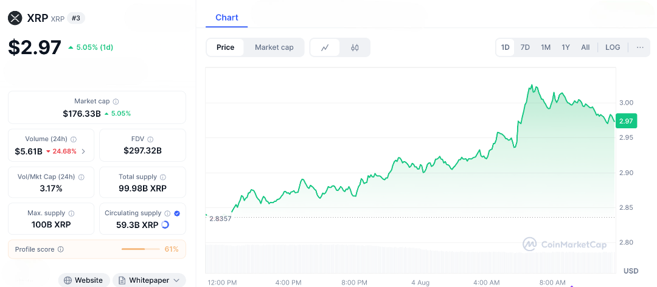The width and height of the screenshot is (657, 287).
Task: Click the Max. supply info icon
Action: coord(72,213)
